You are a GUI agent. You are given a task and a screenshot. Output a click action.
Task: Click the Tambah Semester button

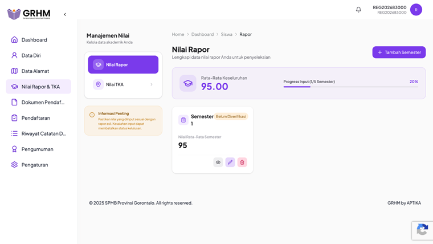coord(399,52)
